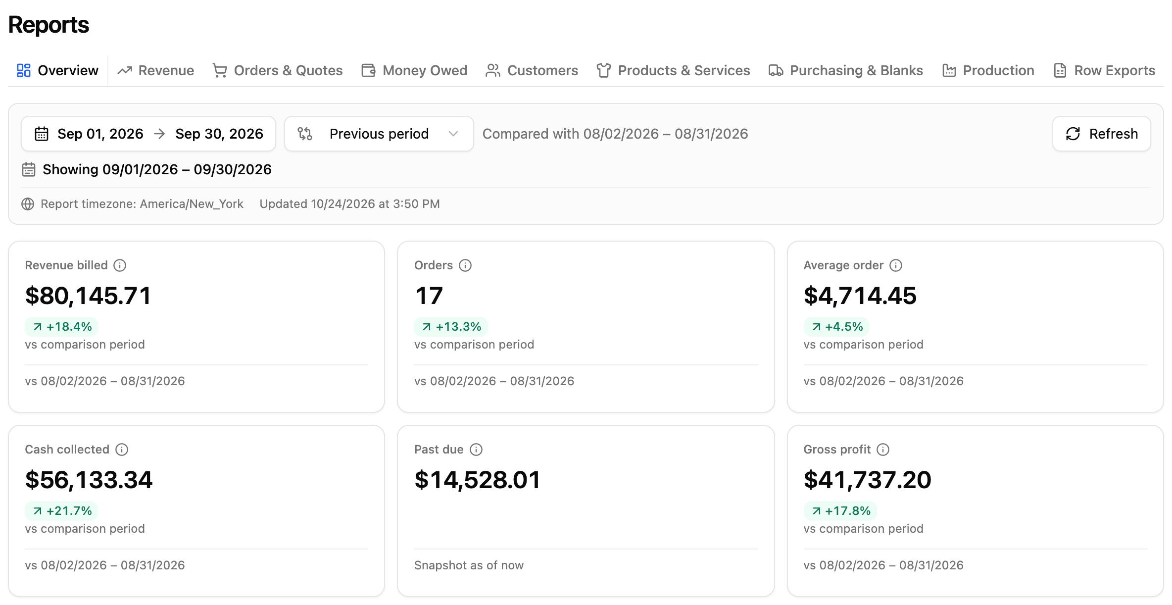
Task: Click the Revenue billed info icon
Action: (120, 265)
